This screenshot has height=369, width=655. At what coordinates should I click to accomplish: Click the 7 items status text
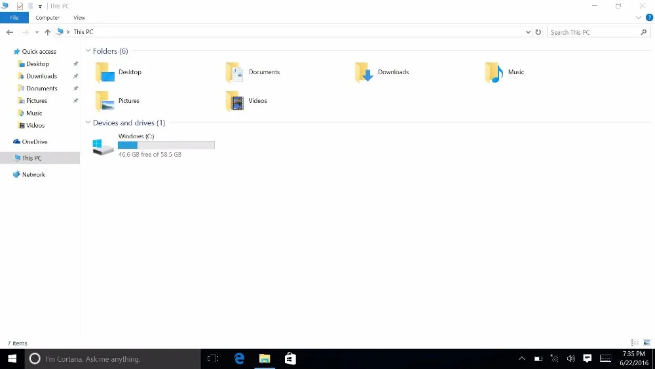[18, 343]
